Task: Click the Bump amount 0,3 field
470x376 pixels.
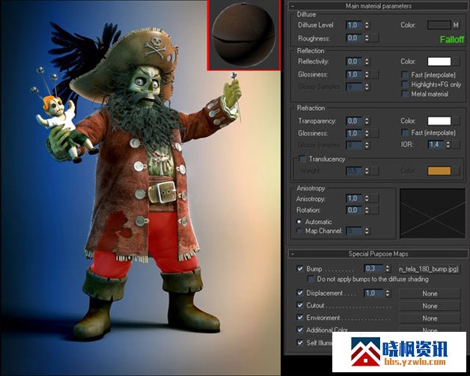Action: coord(374,268)
